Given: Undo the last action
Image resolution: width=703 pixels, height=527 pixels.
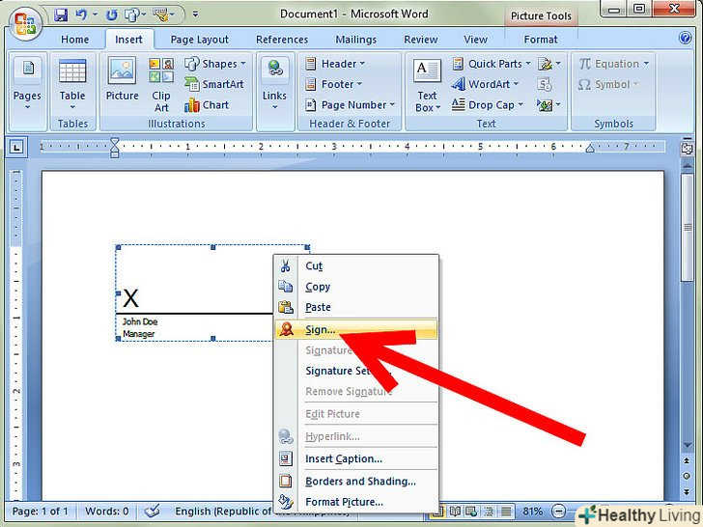Looking at the screenshot, I should [81, 14].
